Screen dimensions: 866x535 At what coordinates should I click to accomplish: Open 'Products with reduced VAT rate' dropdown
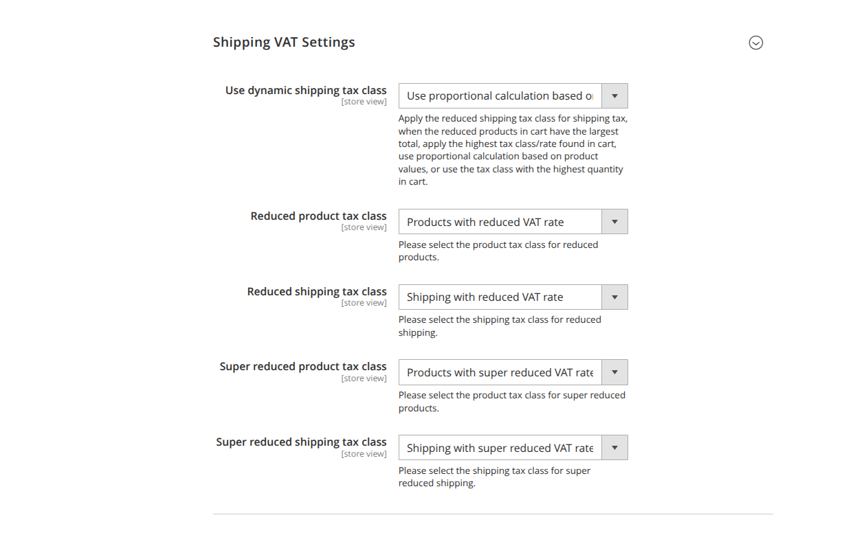point(513,222)
